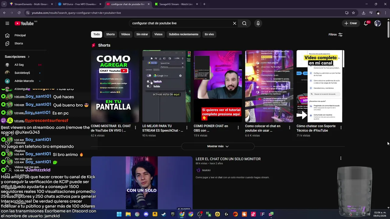Show hidden system tray icons chevron
390x219 pixels.
coord(344,214)
